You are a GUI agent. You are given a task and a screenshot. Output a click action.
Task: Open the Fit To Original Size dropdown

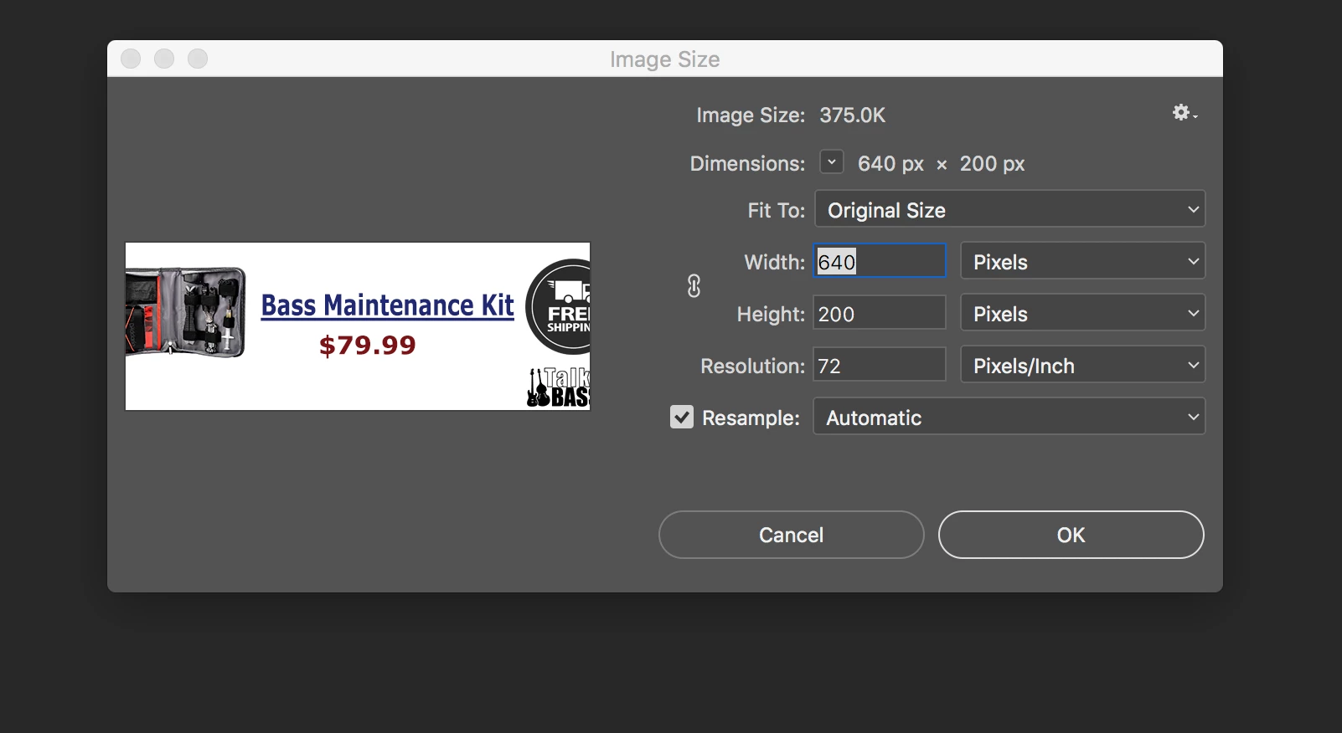pos(1009,209)
